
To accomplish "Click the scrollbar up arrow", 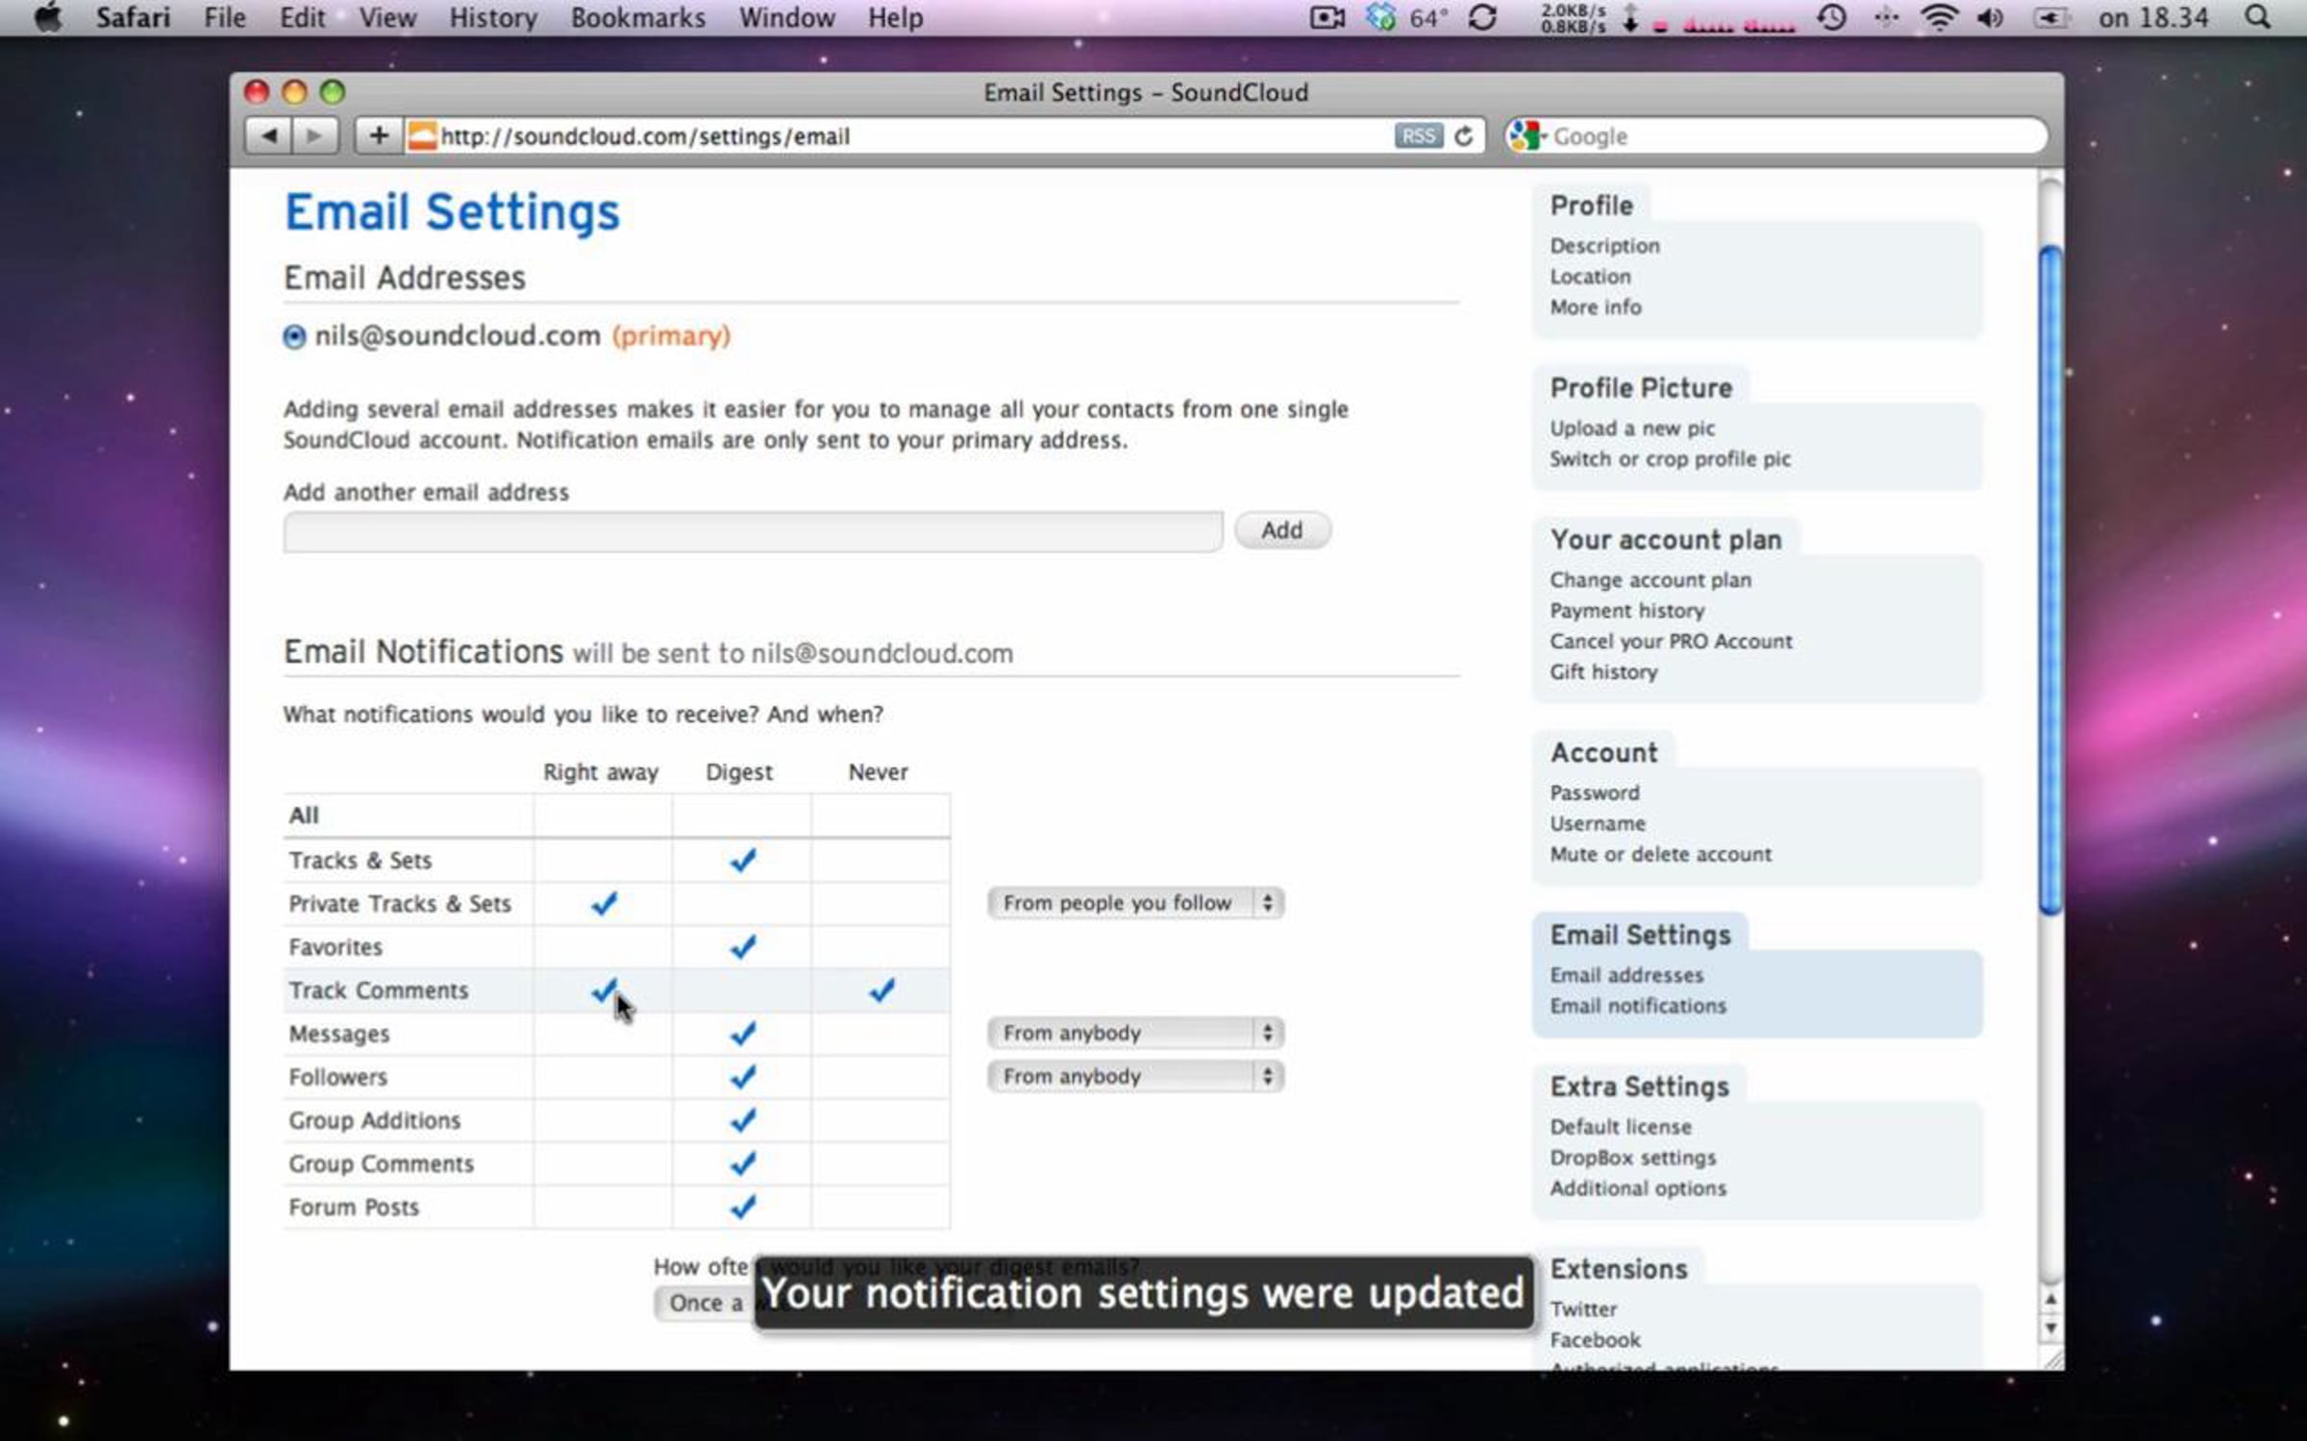I will point(2049,1300).
